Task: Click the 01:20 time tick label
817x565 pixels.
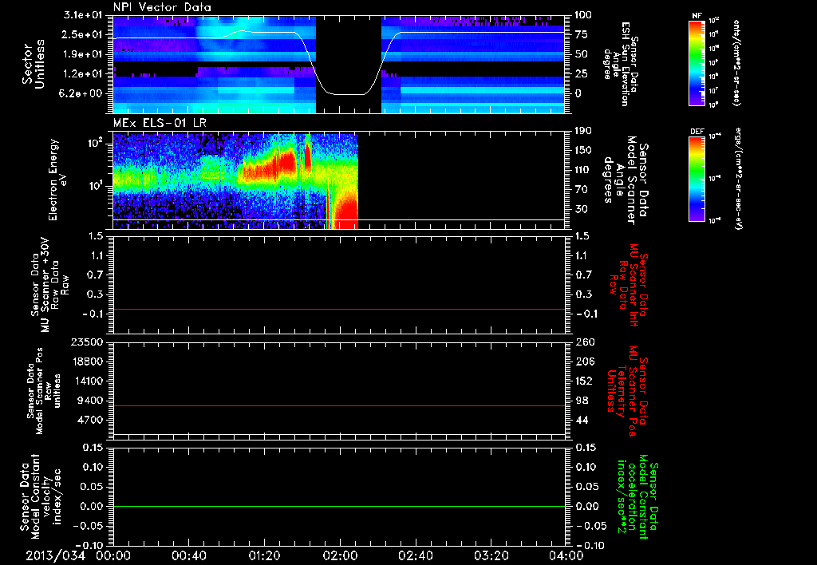Action: [x=264, y=555]
